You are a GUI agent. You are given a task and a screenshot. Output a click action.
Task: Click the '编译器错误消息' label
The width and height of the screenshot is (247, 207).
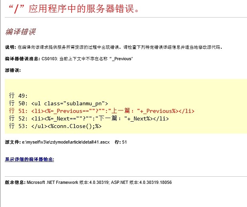(x=22, y=59)
